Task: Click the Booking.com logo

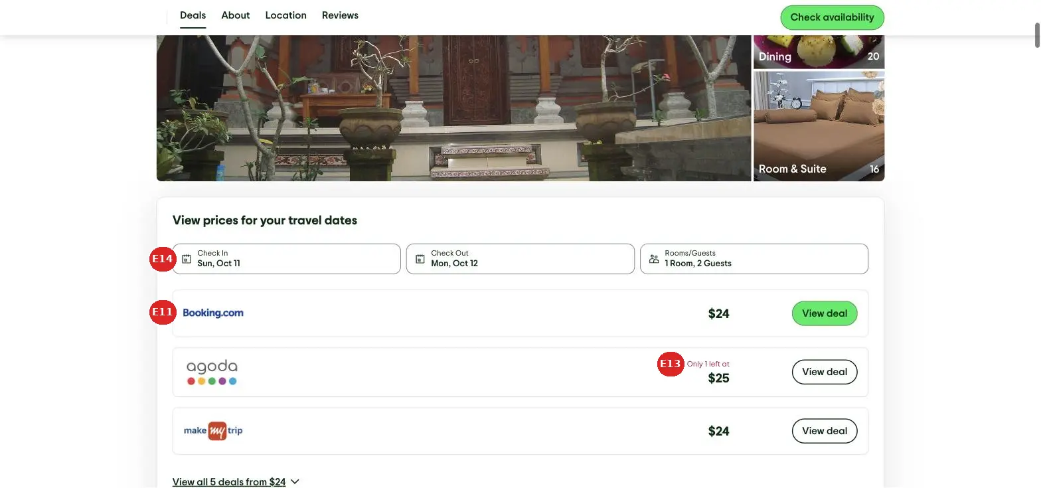Action: pos(213,313)
